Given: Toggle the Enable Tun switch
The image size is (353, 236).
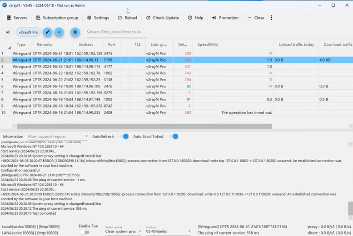Looking at the screenshot, I should 85,232.
